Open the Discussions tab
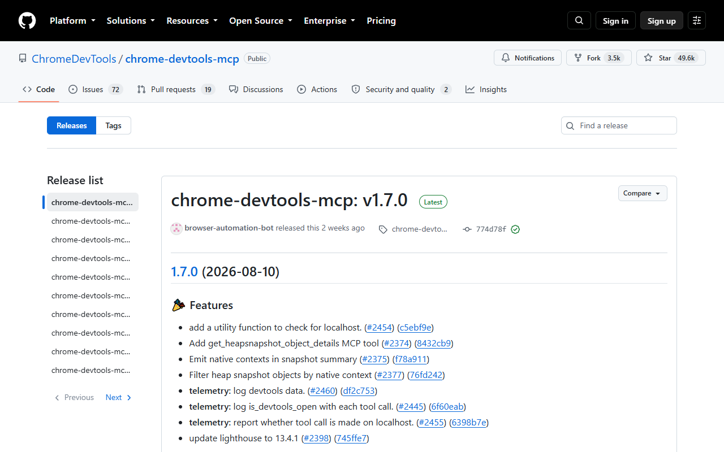Viewport: 724px width, 452px height. coord(256,89)
